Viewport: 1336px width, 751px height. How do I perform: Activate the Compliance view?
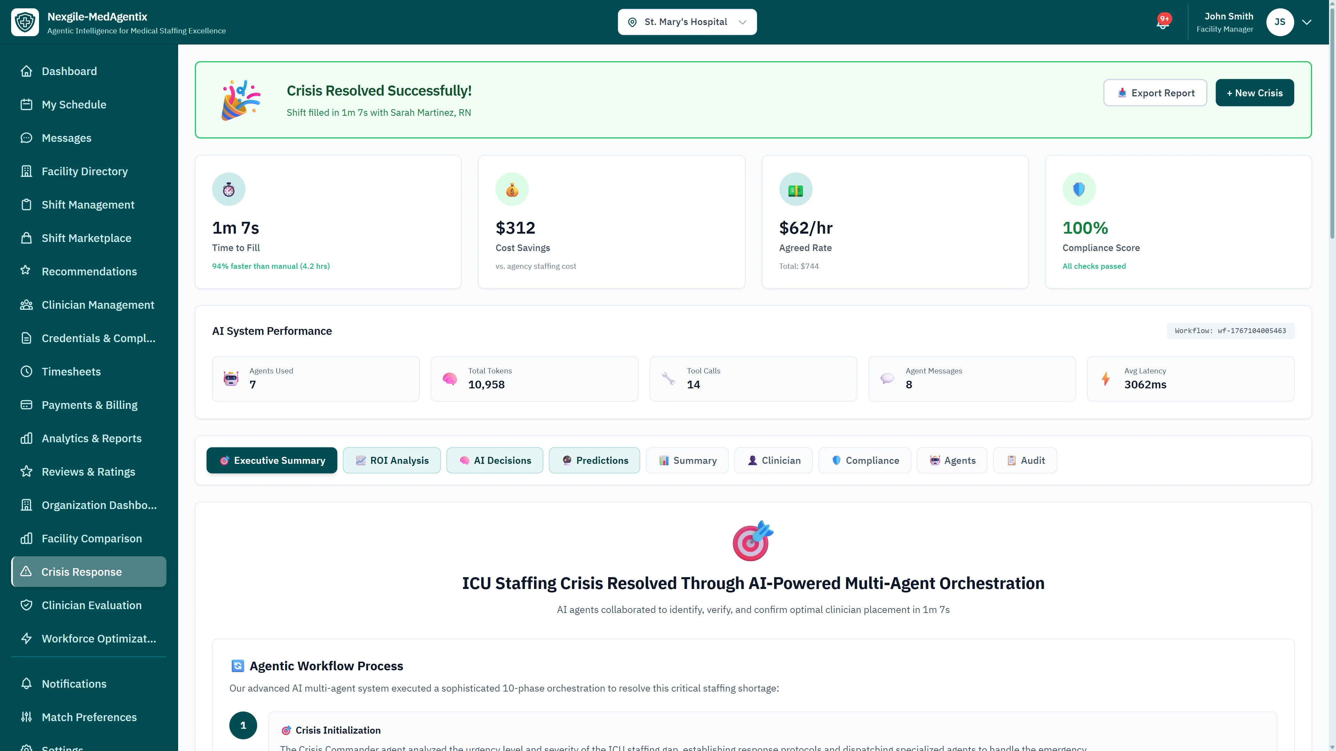(864, 460)
